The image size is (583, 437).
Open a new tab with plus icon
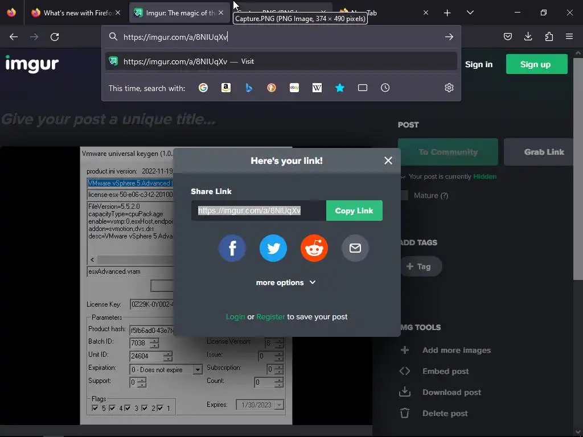click(x=447, y=13)
